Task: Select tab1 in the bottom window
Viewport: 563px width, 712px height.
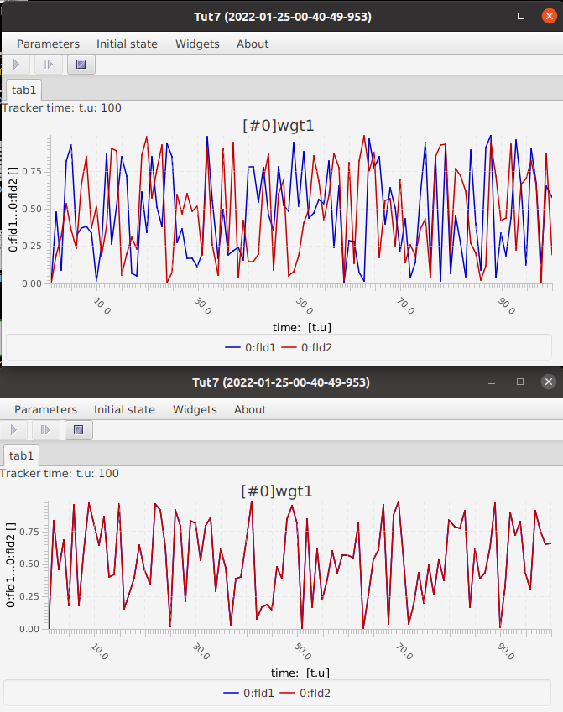Action: [21, 455]
